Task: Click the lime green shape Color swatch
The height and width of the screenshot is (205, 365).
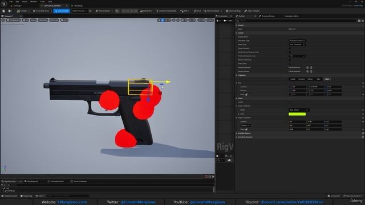Action: coord(297,114)
